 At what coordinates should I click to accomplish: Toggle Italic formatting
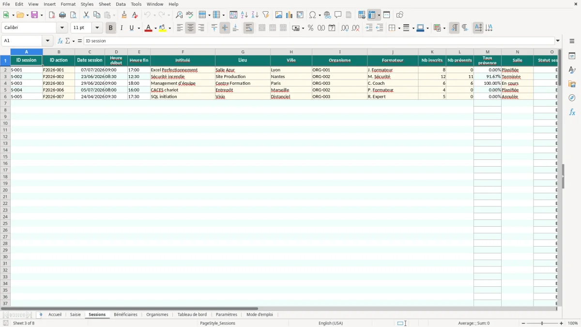(121, 28)
